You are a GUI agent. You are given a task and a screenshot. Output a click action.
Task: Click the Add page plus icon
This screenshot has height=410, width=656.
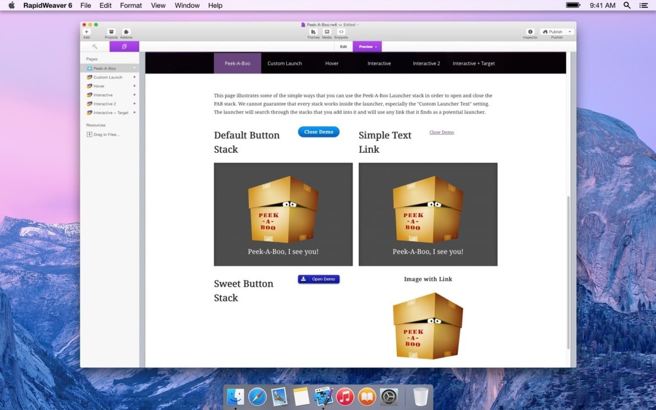86,32
